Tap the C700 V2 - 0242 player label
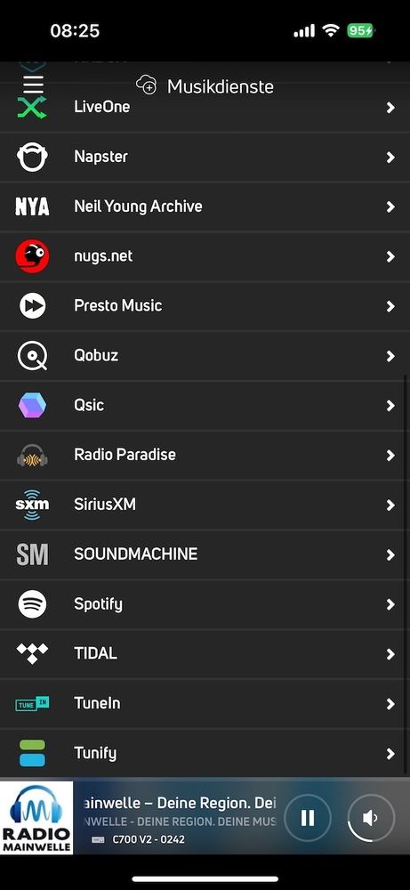The height and width of the screenshot is (890, 410). point(149,839)
